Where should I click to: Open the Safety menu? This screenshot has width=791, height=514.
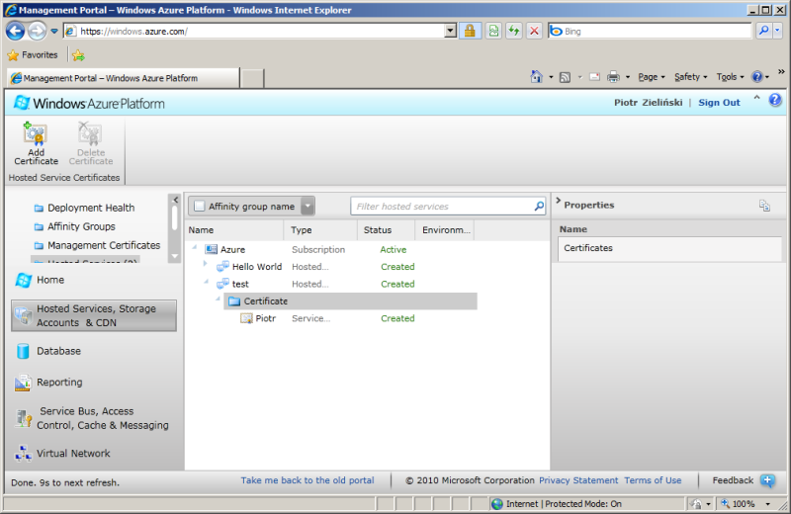click(x=690, y=77)
